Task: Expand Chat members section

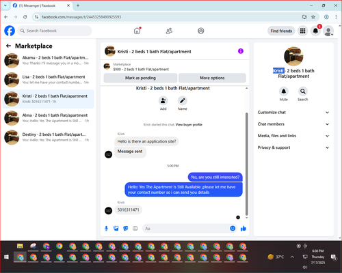Action: coord(293,124)
